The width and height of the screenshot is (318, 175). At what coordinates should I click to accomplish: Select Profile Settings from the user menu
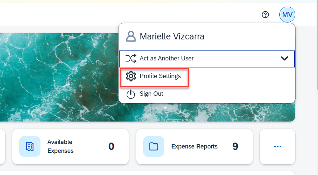[x=160, y=76]
